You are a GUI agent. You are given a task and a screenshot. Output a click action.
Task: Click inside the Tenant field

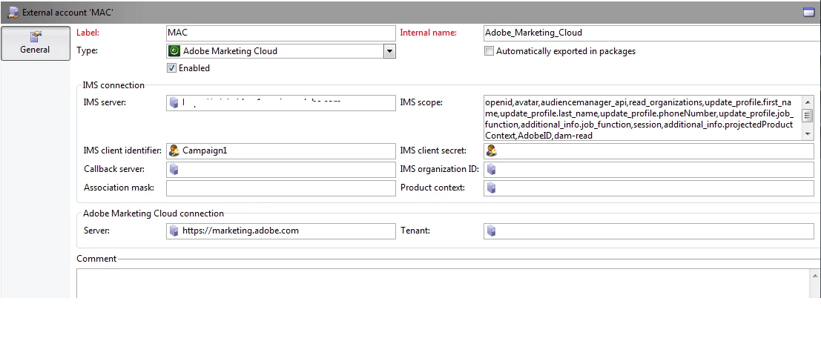pos(649,231)
